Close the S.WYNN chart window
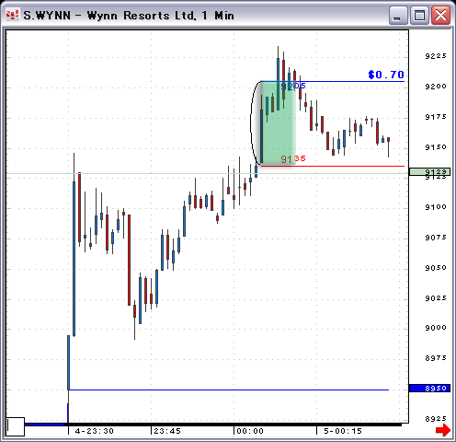Viewport: 456px width, 442px height. click(440, 15)
